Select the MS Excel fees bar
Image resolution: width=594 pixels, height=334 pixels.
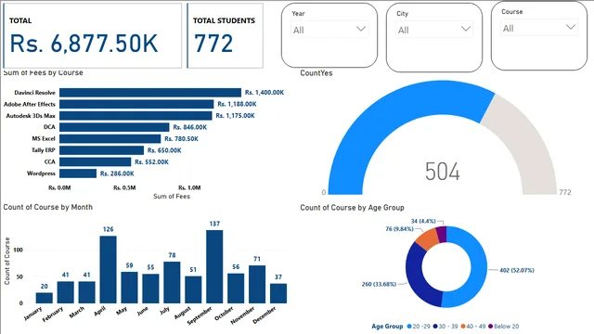coord(110,138)
